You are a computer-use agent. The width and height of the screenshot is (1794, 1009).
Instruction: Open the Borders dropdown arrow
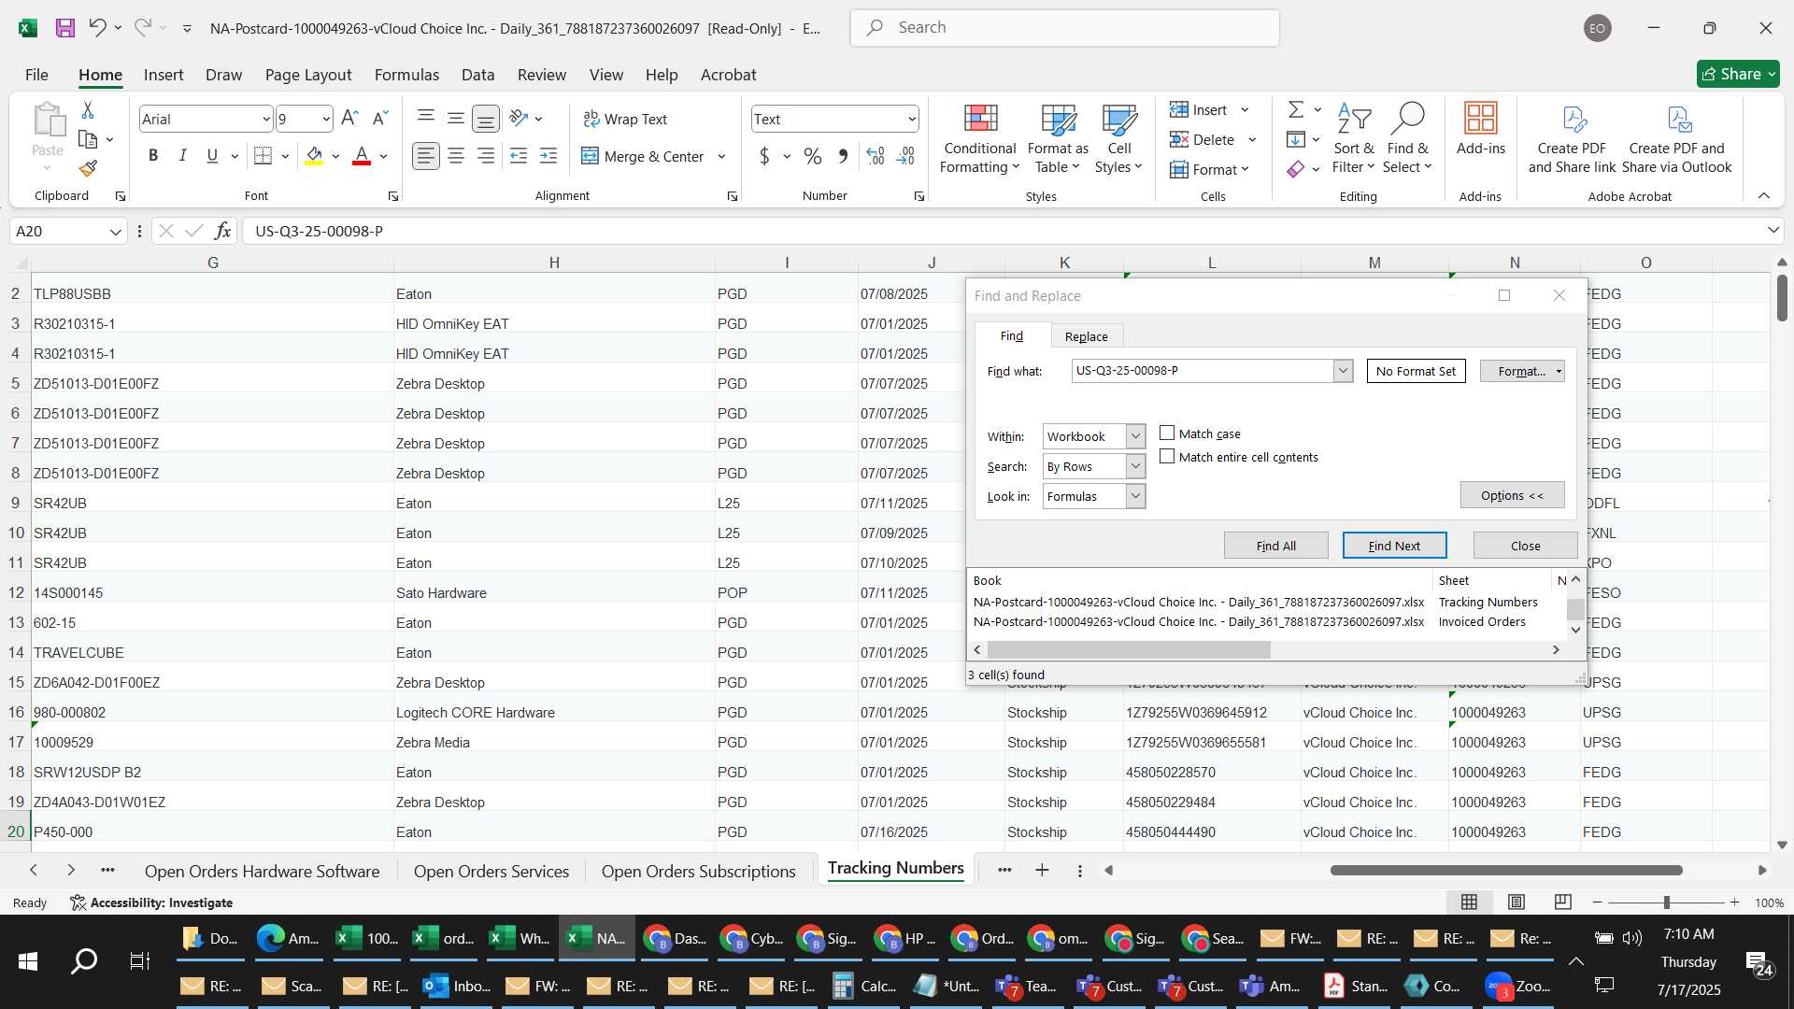click(x=285, y=156)
